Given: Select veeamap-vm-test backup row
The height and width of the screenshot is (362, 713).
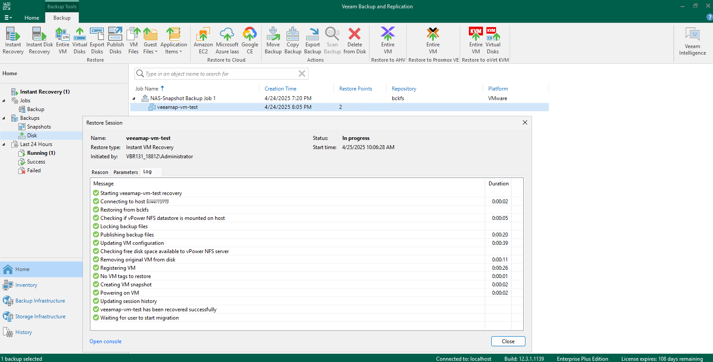Looking at the screenshot, I should pyautogui.click(x=340, y=107).
